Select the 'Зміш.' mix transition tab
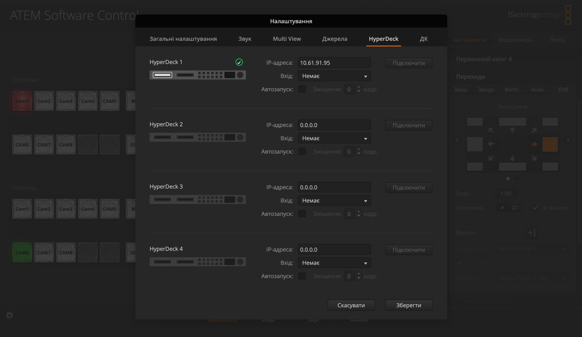This screenshot has width=582, height=337. point(461,89)
